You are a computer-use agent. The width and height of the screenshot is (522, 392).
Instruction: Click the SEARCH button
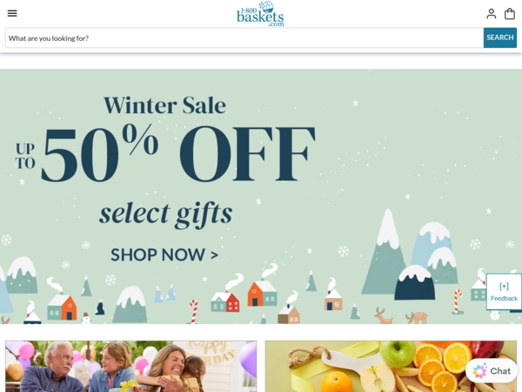coord(500,37)
